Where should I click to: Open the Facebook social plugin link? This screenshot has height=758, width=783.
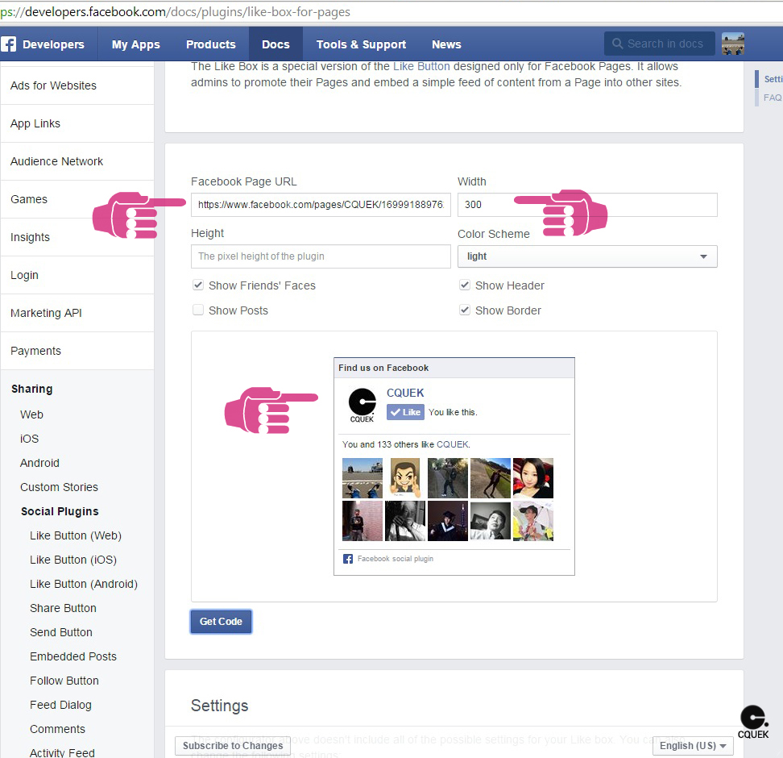396,559
